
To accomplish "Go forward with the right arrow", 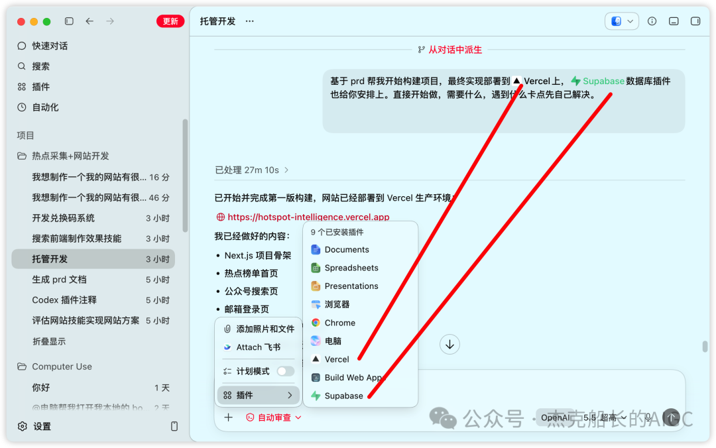I will pyautogui.click(x=110, y=21).
